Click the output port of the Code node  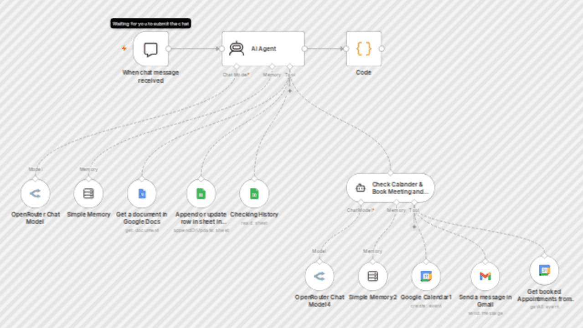(x=382, y=49)
